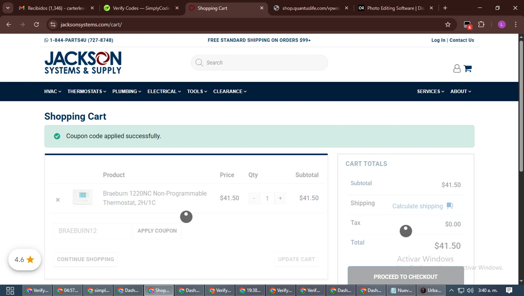
Task: Click UPDATE CART button
Action: (296, 259)
